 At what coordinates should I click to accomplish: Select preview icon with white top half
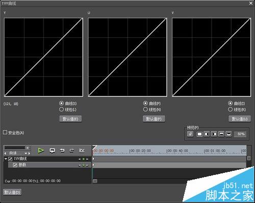tap(221, 134)
